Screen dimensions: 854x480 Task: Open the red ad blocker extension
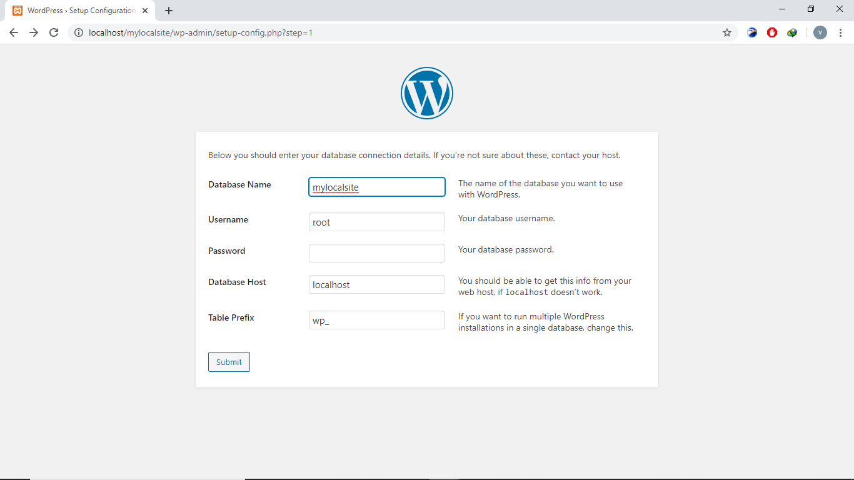[x=772, y=32]
